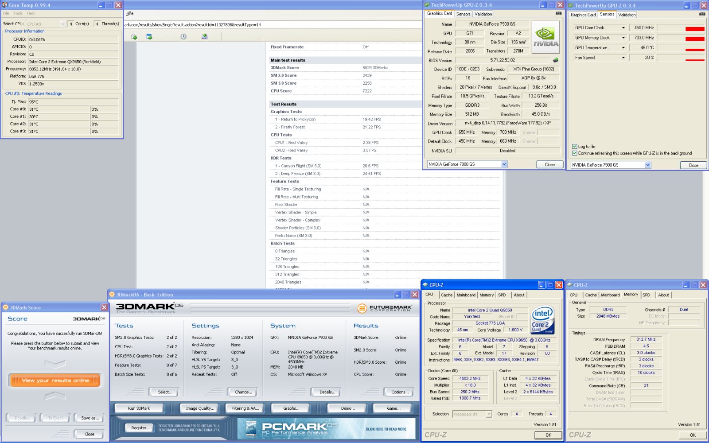709x443 pixels.
Task: Open the Mainboard tab in left CPU-Z window
Action: pyautogui.click(x=466, y=295)
